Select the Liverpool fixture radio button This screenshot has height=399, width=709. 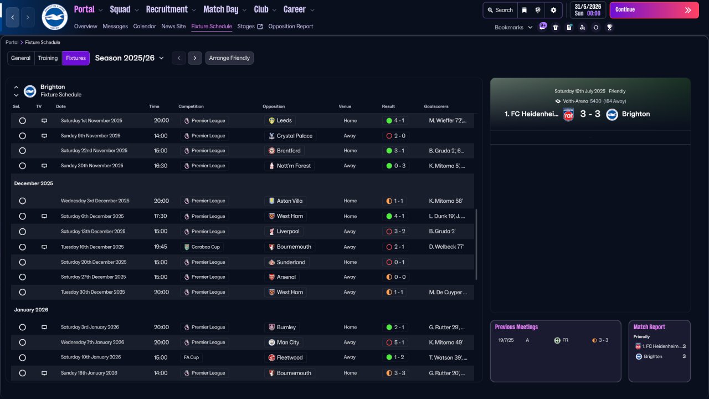click(22, 232)
